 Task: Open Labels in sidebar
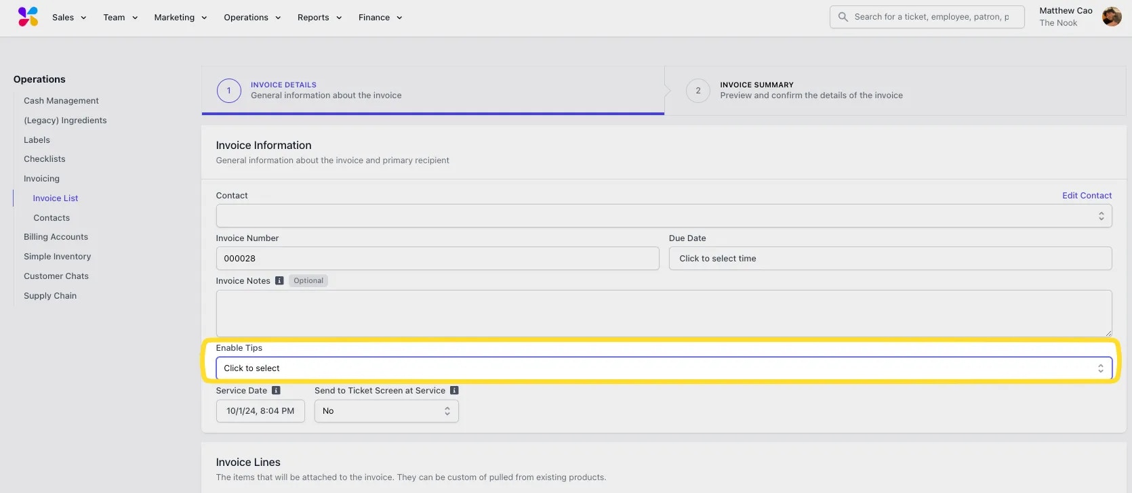(37, 140)
